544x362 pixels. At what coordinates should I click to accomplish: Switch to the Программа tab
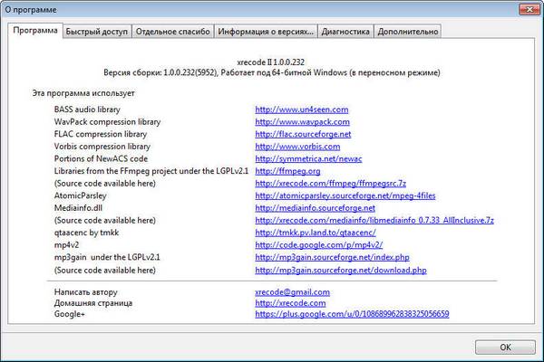coord(35,31)
